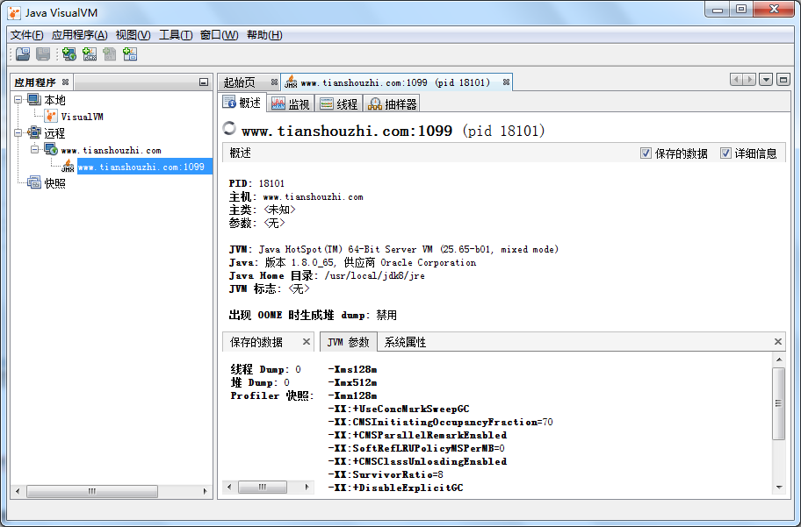Open the document list dropdown arrow
The height and width of the screenshot is (527, 801).
(x=766, y=80)
